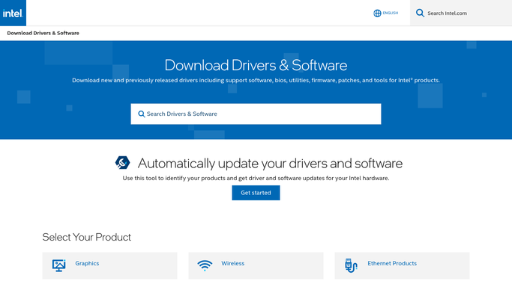Open the Wireless product link

[x=233, y=263]
